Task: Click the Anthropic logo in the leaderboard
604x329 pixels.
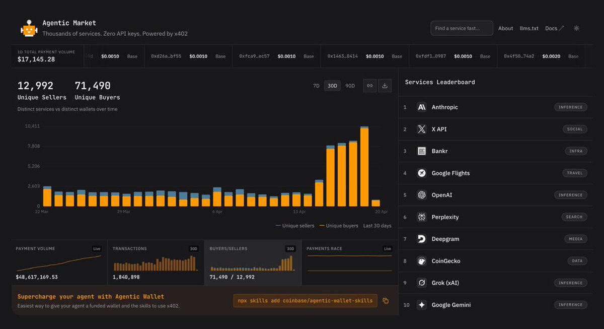Action: coord(421,107)
